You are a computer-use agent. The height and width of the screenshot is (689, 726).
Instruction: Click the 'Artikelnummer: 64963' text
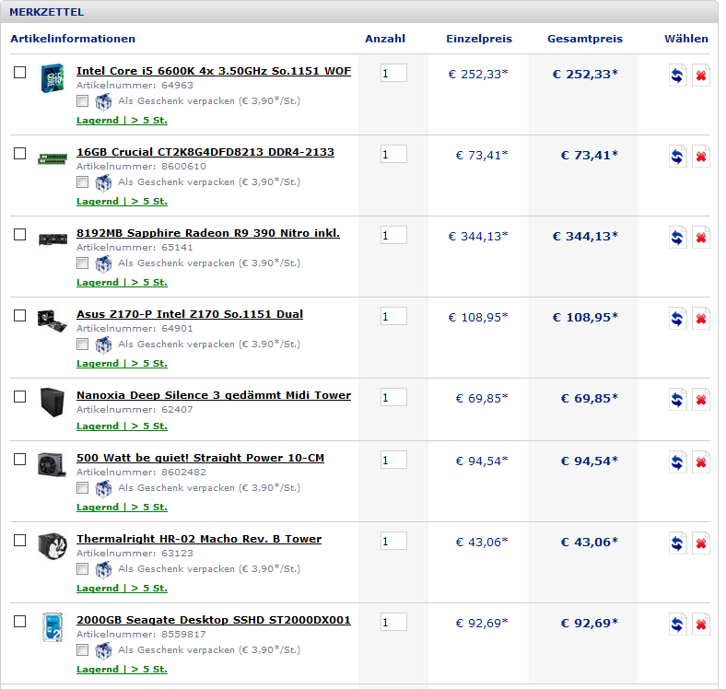(135, 85)
